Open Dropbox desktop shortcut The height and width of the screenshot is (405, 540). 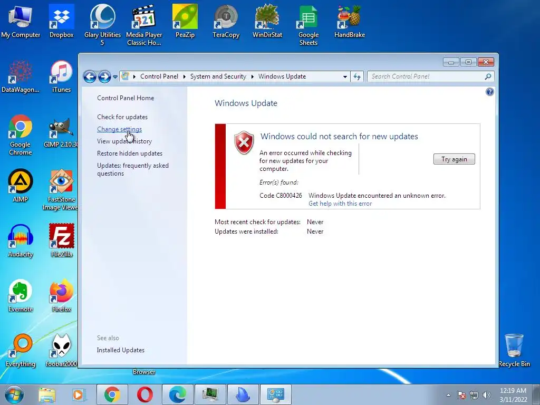tap(61, 21)
